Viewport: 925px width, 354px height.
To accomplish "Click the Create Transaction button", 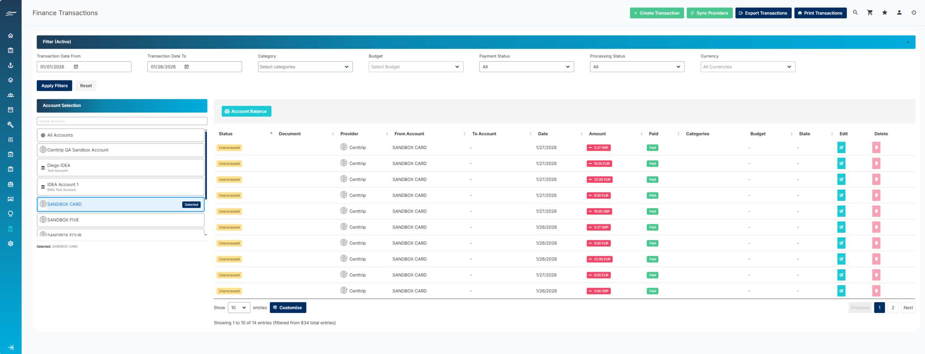I will [x=657, y=13].
